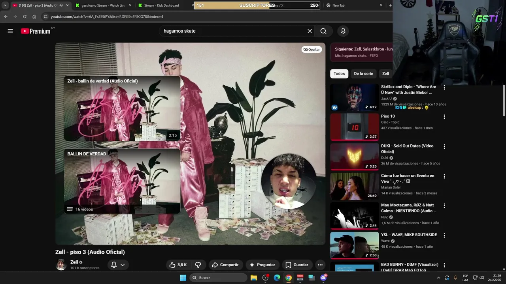
Task: Expand notification options chevron next to bell
Action: [123, 265]
